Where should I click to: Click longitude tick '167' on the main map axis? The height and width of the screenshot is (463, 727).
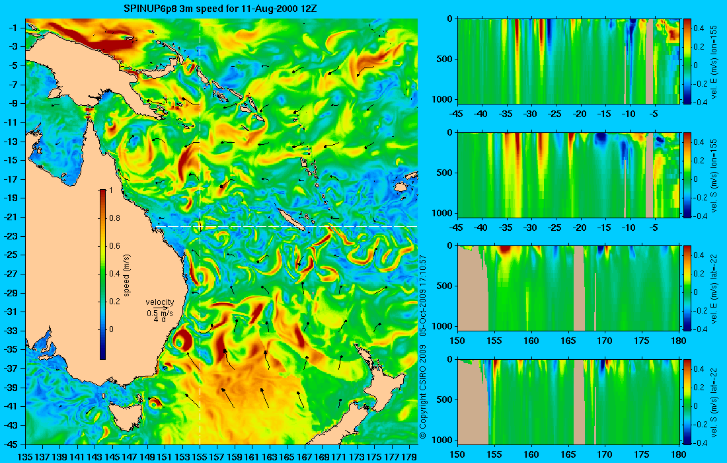click(x=305, y=456)
